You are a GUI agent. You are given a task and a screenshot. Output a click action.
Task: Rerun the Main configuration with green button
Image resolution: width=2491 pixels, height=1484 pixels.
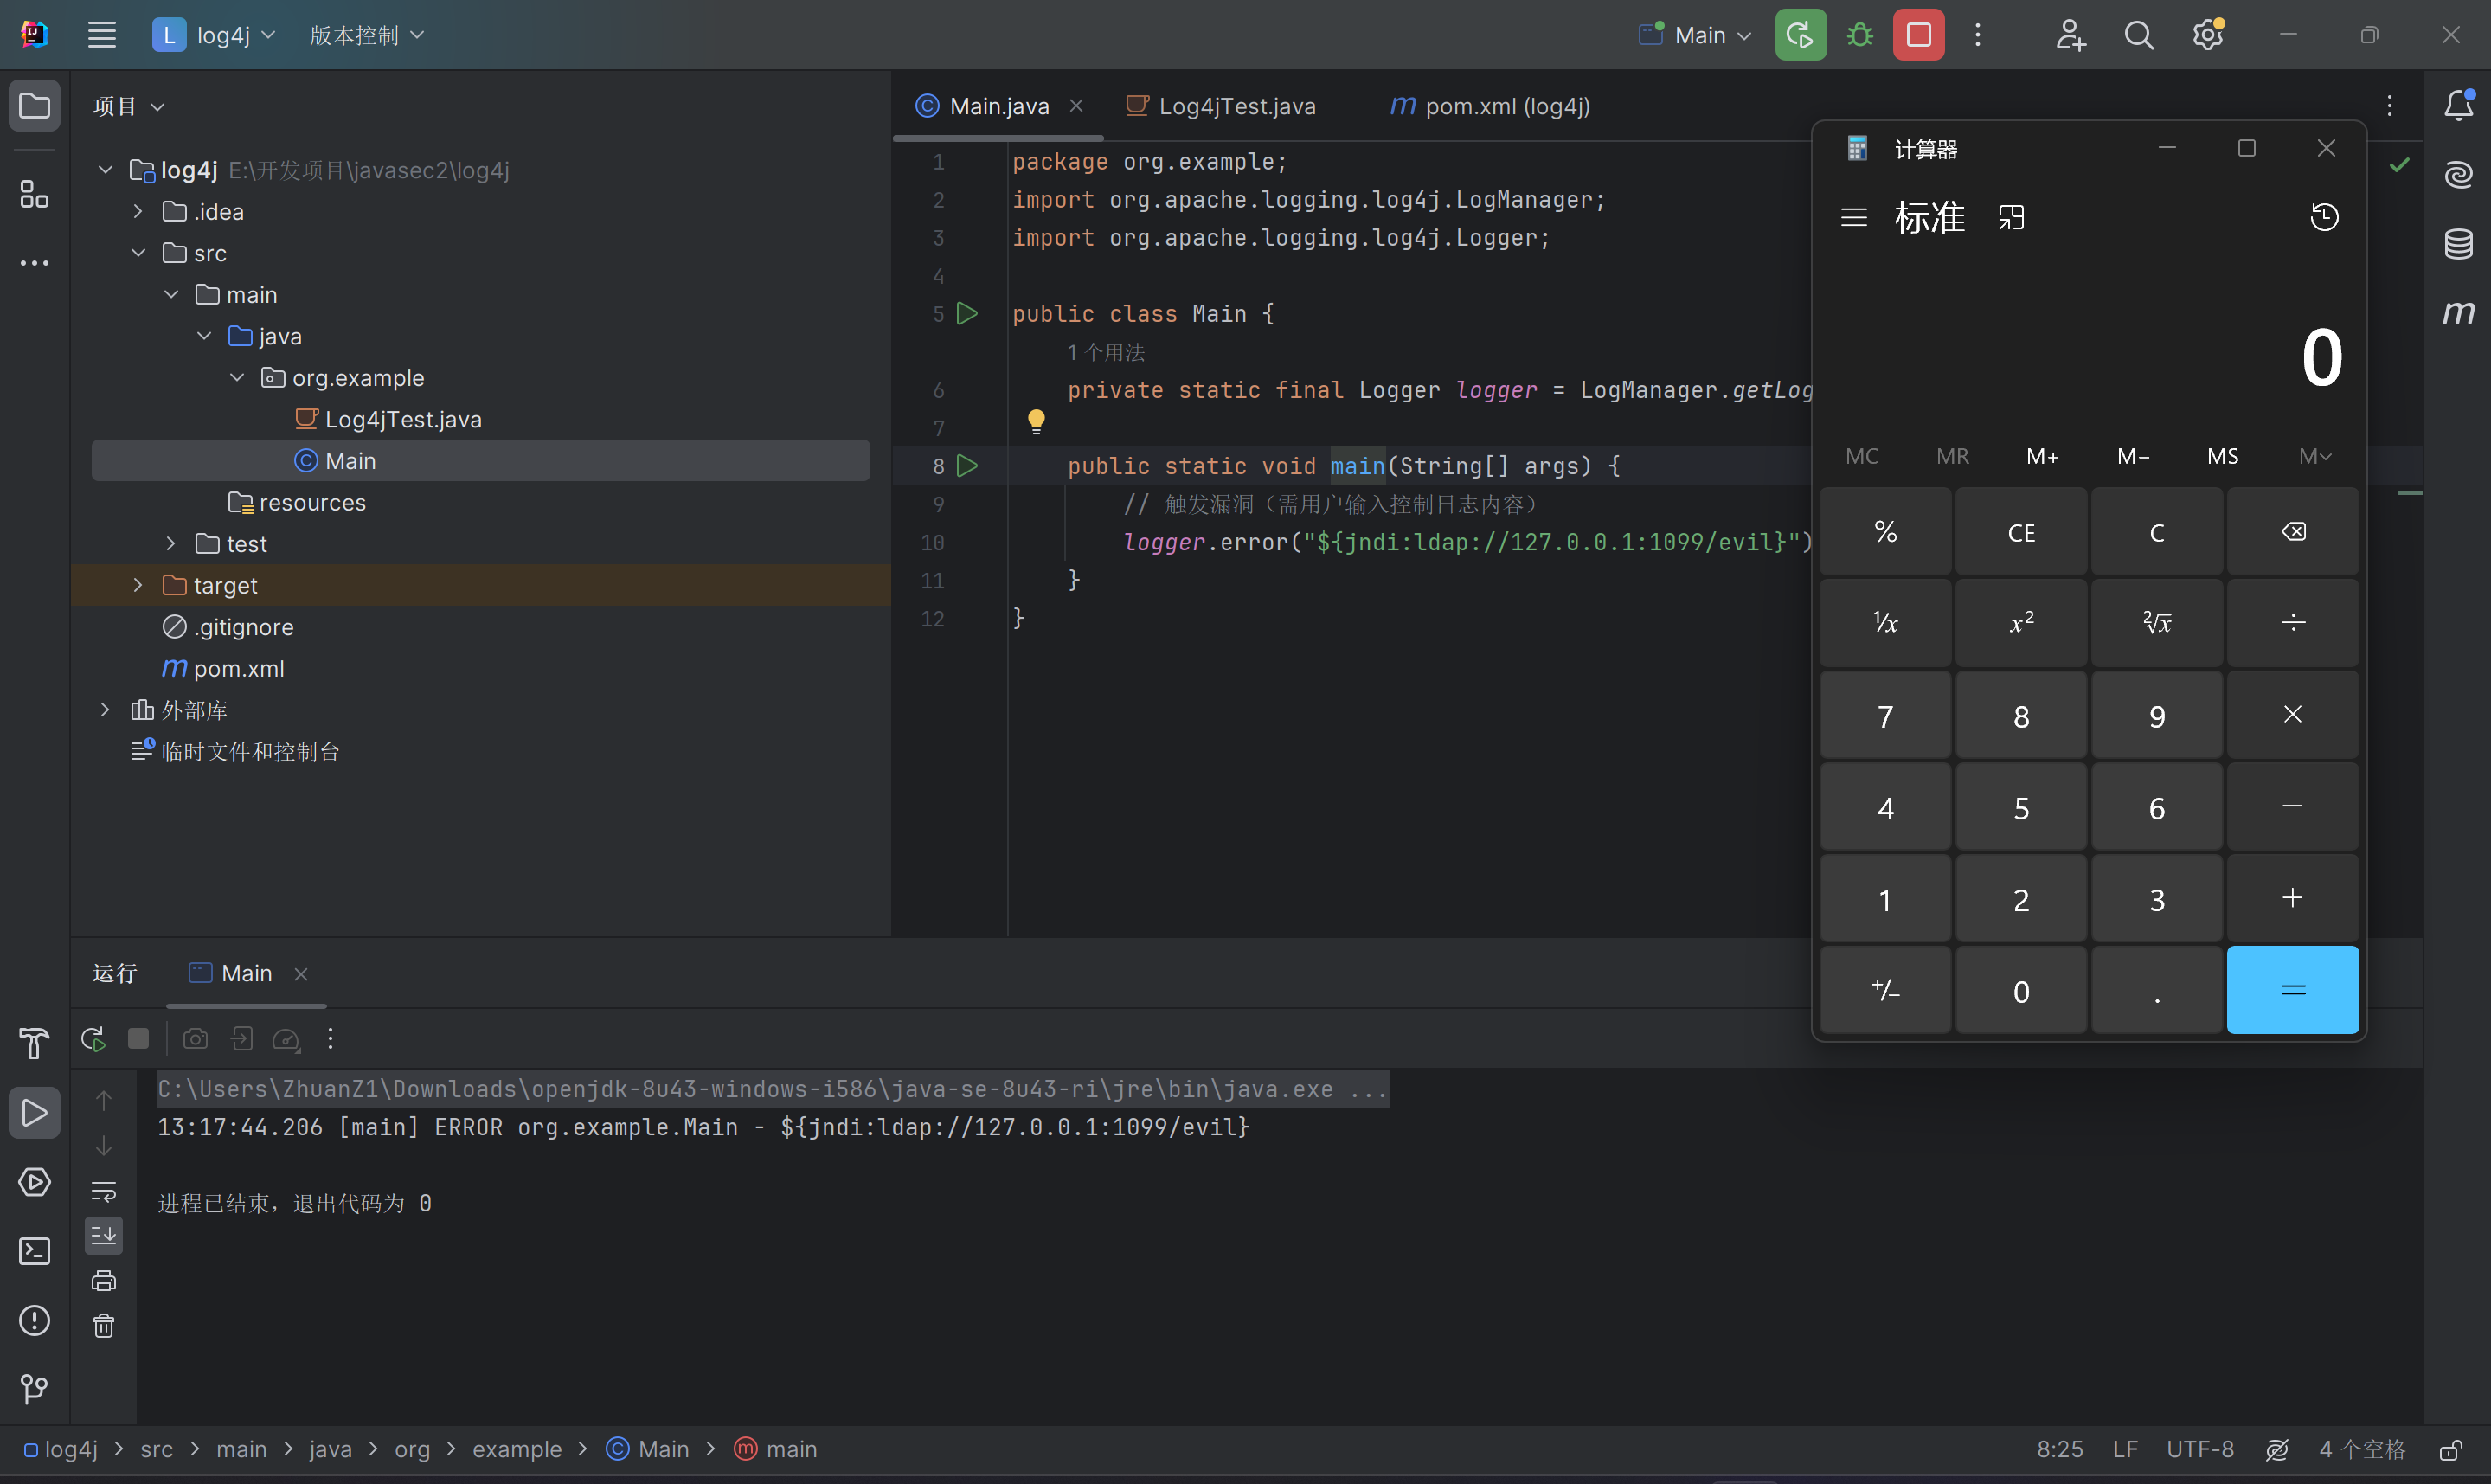click(1800, 35)
